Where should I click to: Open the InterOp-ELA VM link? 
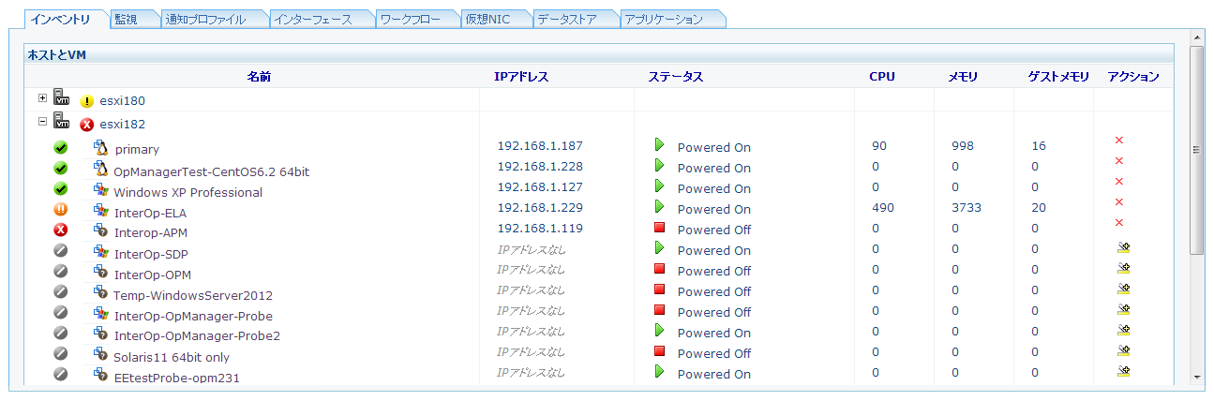149,213
